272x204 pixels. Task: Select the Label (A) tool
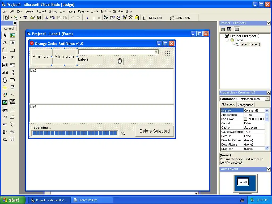pyautogui.click(x=5, y=43)
